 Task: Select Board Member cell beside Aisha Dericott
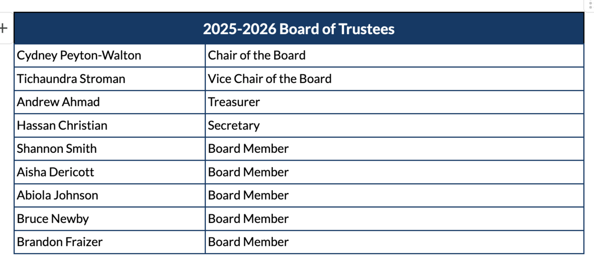pos(395,172)
